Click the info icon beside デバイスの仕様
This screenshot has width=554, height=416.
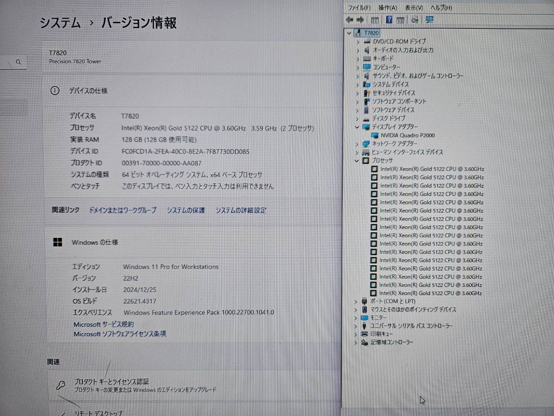pyautogui.click(x=55, y=91)
